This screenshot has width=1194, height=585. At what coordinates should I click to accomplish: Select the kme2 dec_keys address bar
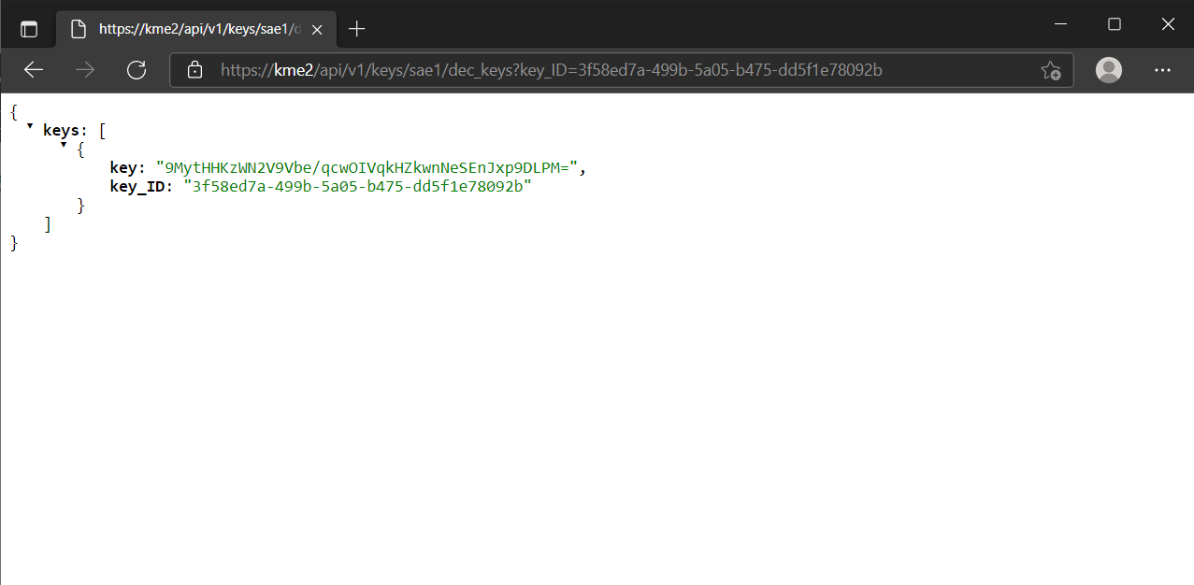621,70
